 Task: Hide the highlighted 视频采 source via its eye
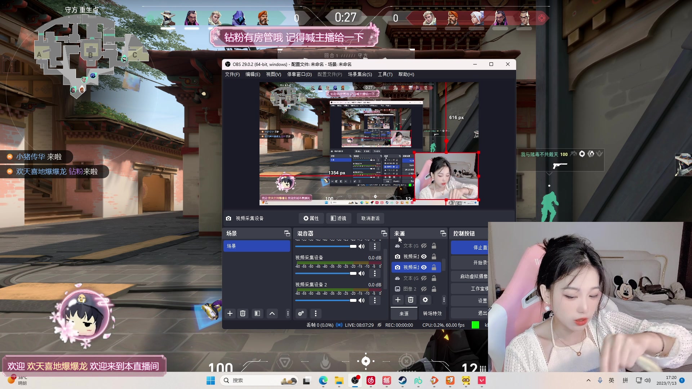point(424,267)
